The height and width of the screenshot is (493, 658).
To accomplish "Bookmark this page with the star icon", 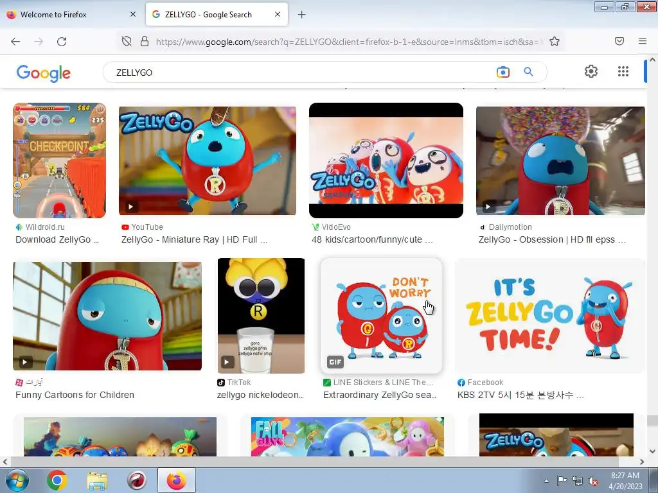I will tap(555, 41).
